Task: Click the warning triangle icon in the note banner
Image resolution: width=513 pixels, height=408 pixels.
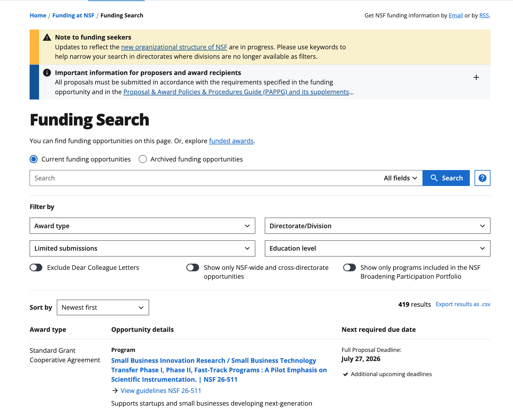Action: tap(47, 37)
